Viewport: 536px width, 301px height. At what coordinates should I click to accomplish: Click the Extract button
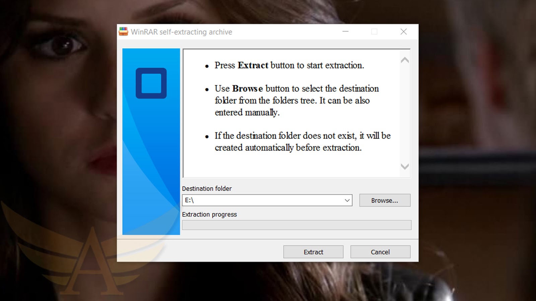tap(313, 252)
